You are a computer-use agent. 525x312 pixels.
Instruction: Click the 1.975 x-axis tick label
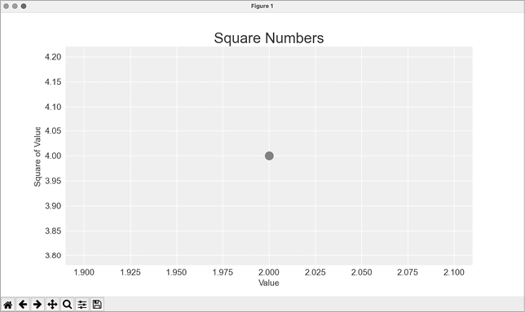pos(223,273)
